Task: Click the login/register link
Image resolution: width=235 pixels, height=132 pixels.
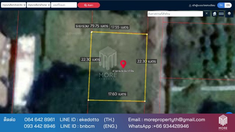Action: point(203,5)
